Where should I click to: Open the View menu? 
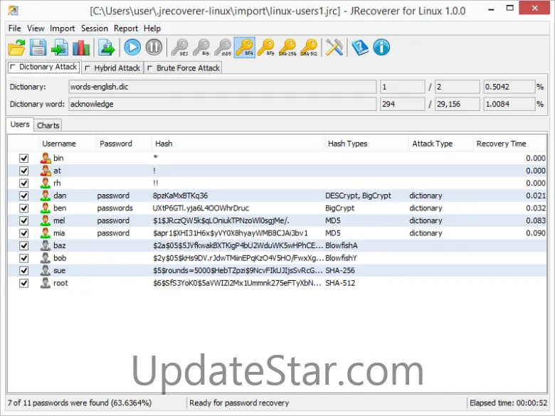click(x=36, y=28)
